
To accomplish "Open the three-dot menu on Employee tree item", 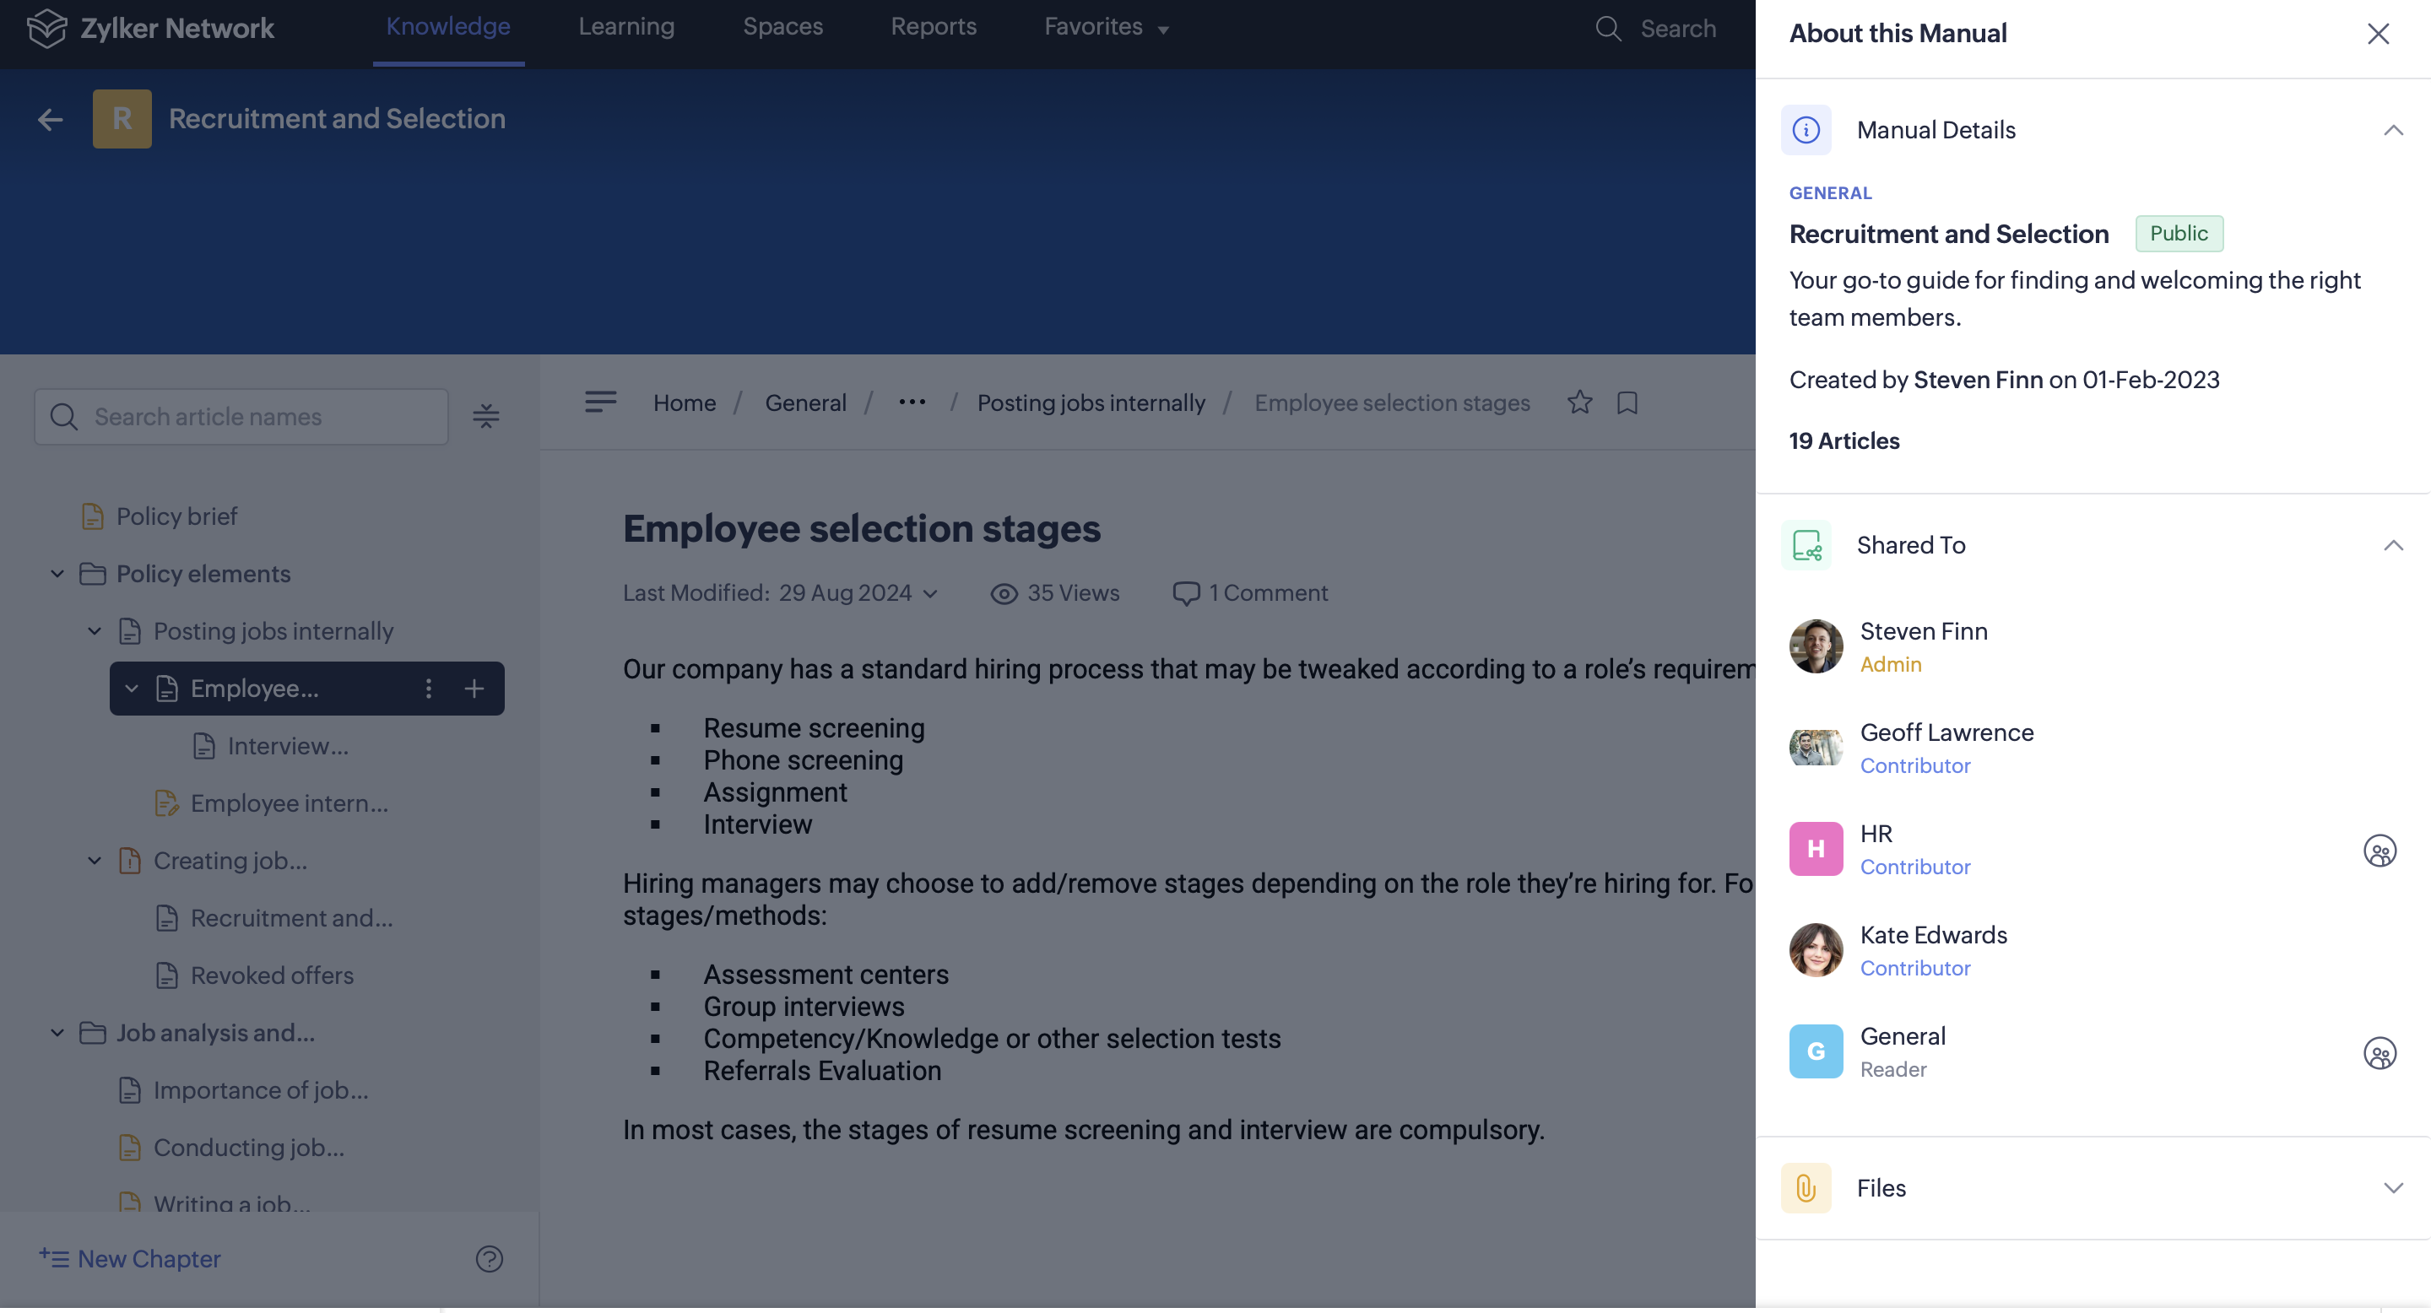I will 429,689.
